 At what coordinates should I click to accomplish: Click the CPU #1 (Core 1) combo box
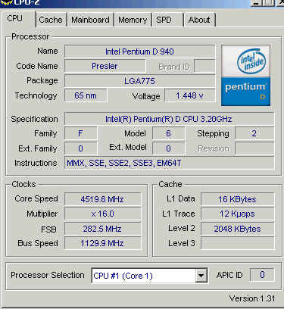coord(149,276)
